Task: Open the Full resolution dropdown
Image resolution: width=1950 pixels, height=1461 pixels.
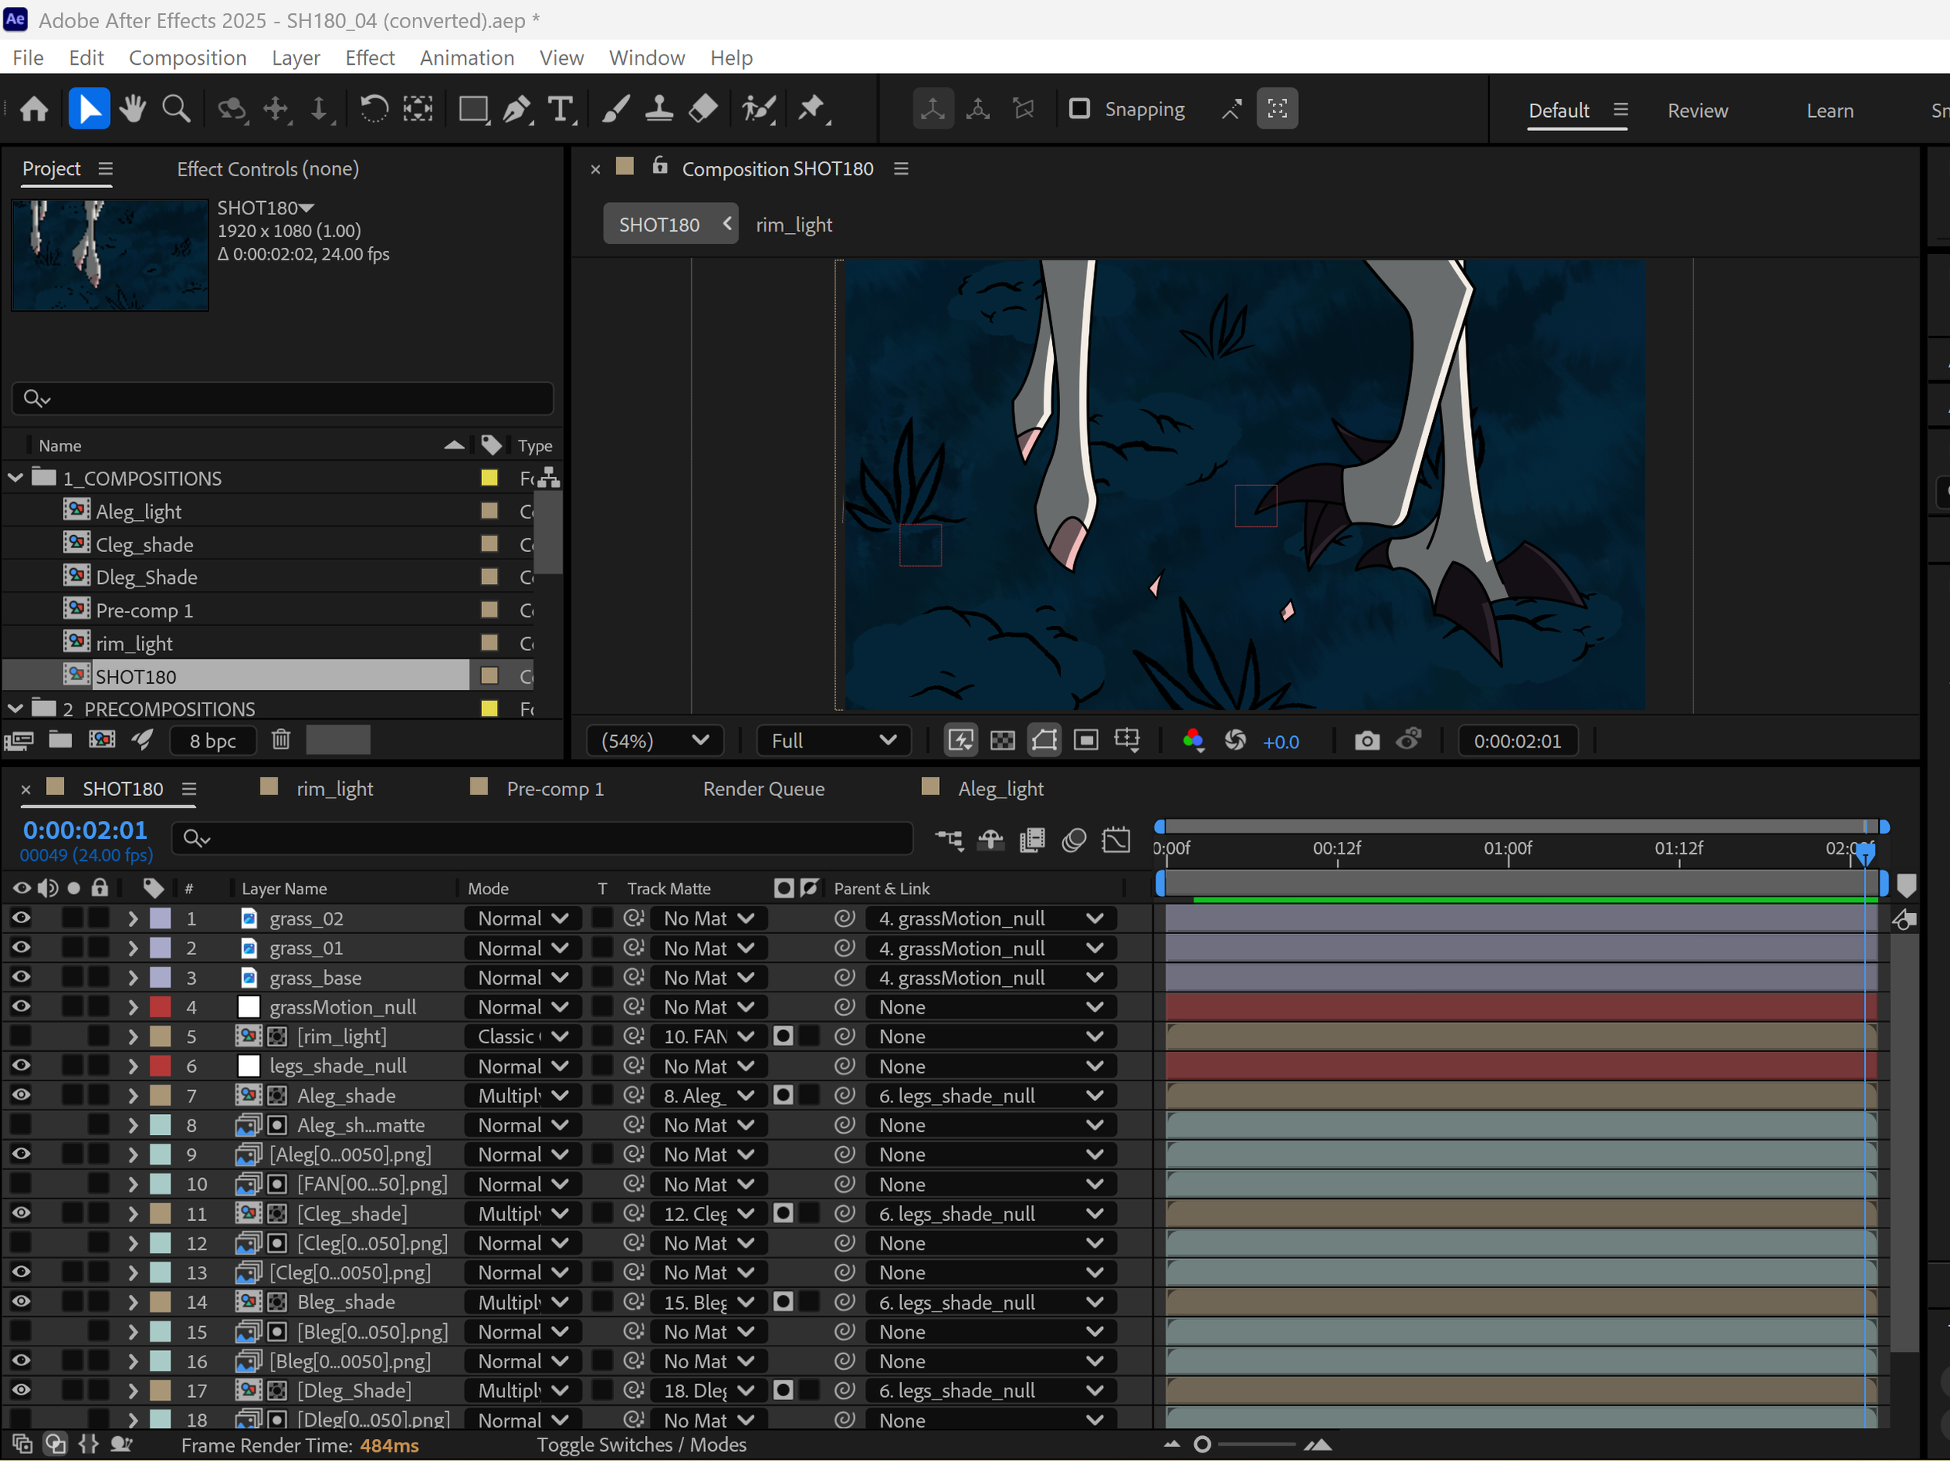Action: click(832, 740)
